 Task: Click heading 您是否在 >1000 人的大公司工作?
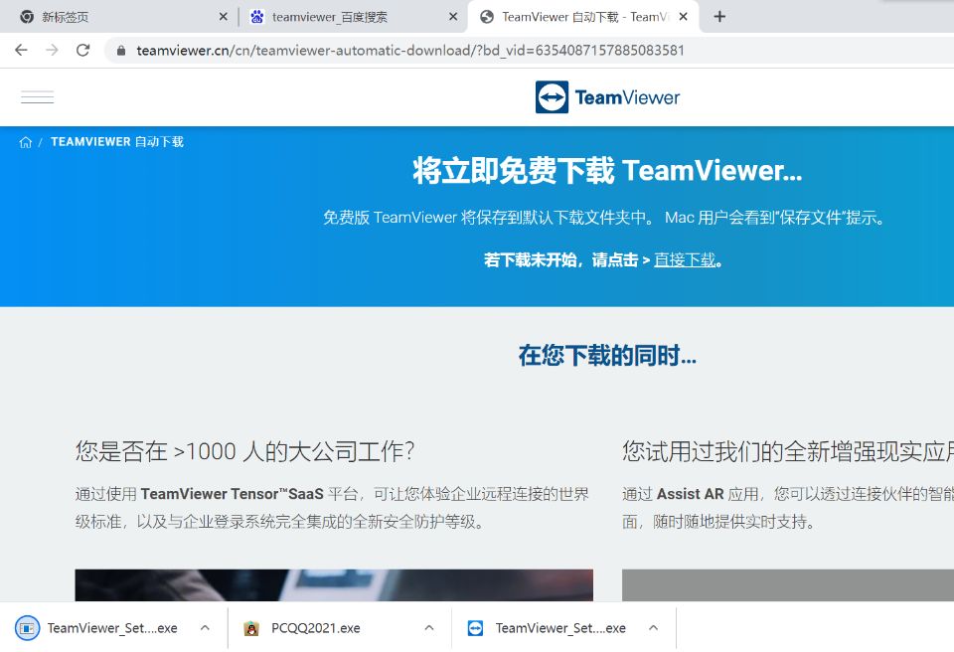(244, 451)
